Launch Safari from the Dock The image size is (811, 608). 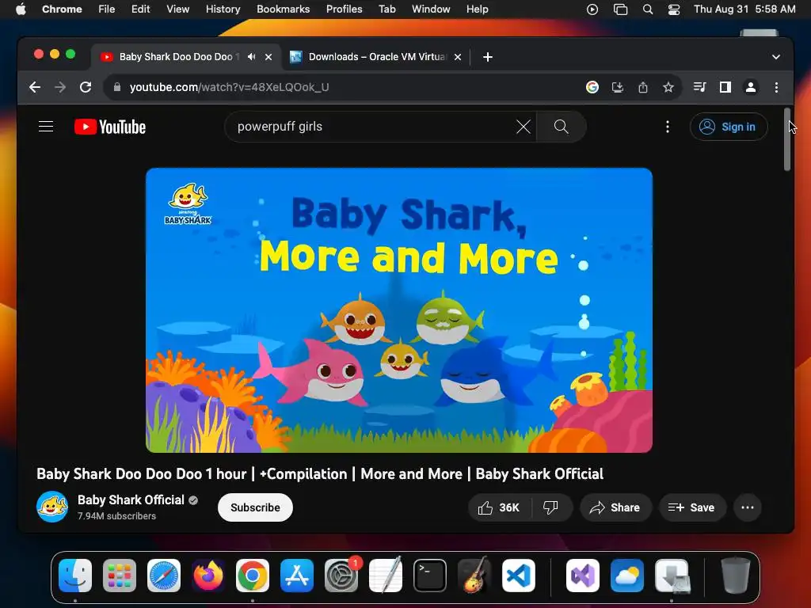pos(164,576)
